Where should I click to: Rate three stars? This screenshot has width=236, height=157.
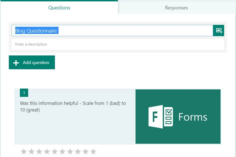point(39,151)
